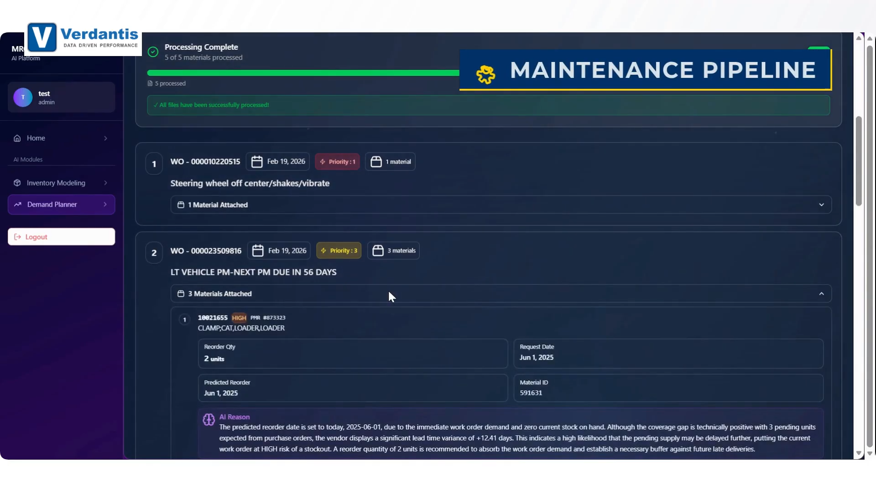The height and width of the screenshot is (492, 876).
Task: Expand the 1 Material Attached section
Action: point(501,205)
